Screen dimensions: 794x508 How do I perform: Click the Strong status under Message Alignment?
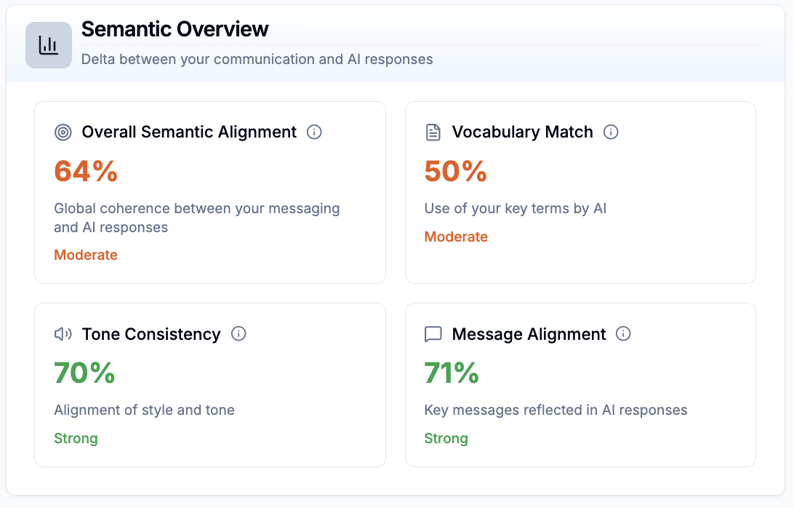(x=446, y=438)
